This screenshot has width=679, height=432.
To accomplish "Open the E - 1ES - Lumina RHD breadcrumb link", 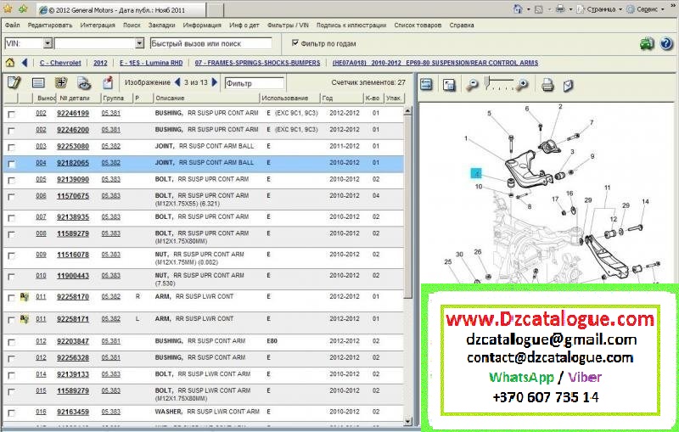I will coord(151,63).
